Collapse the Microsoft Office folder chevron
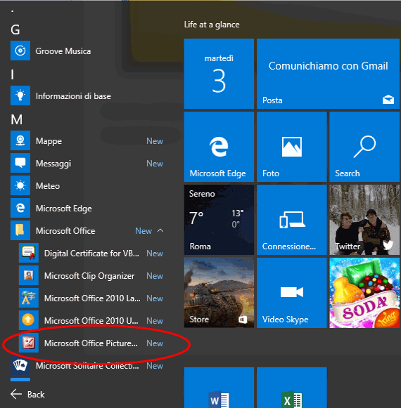The width and height of the screenshot is (401, 408). [x=160, y=230]
